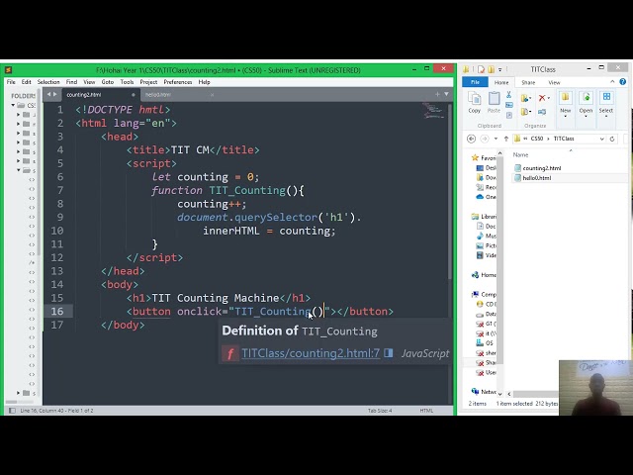Click the Cut scissors icon in Explorer
Image resolution: width=633 pixels, height=475 pixels.
508,95
